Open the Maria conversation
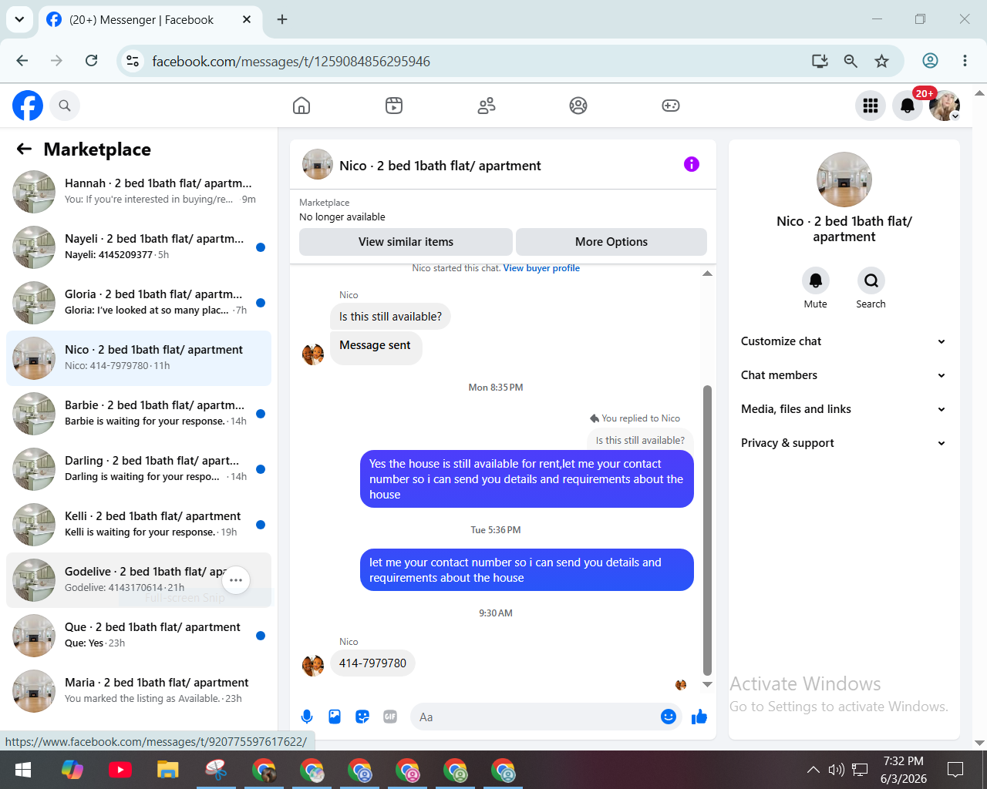This screenshot has width=987, height=789. 139,691
